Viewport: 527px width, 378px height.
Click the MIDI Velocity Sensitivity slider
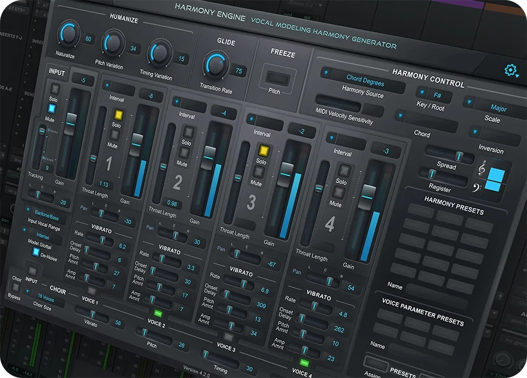tap(337, 102)
